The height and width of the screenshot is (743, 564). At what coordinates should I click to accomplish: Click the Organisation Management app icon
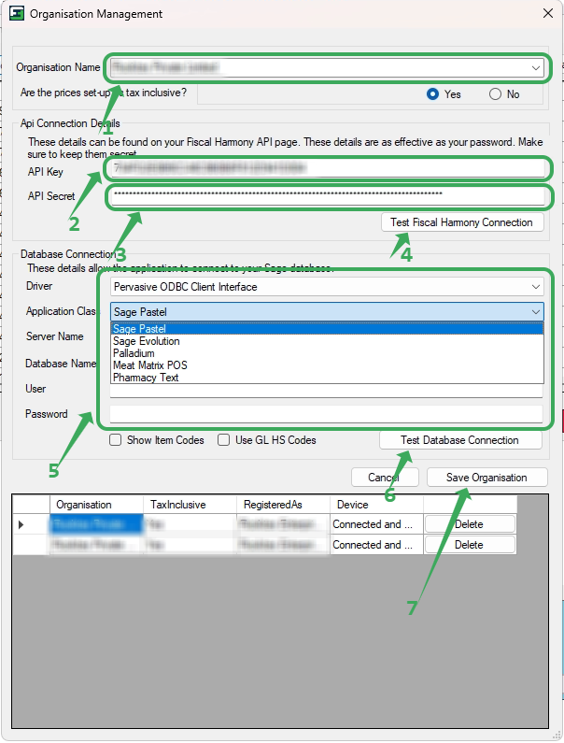(x=17, y=13)
